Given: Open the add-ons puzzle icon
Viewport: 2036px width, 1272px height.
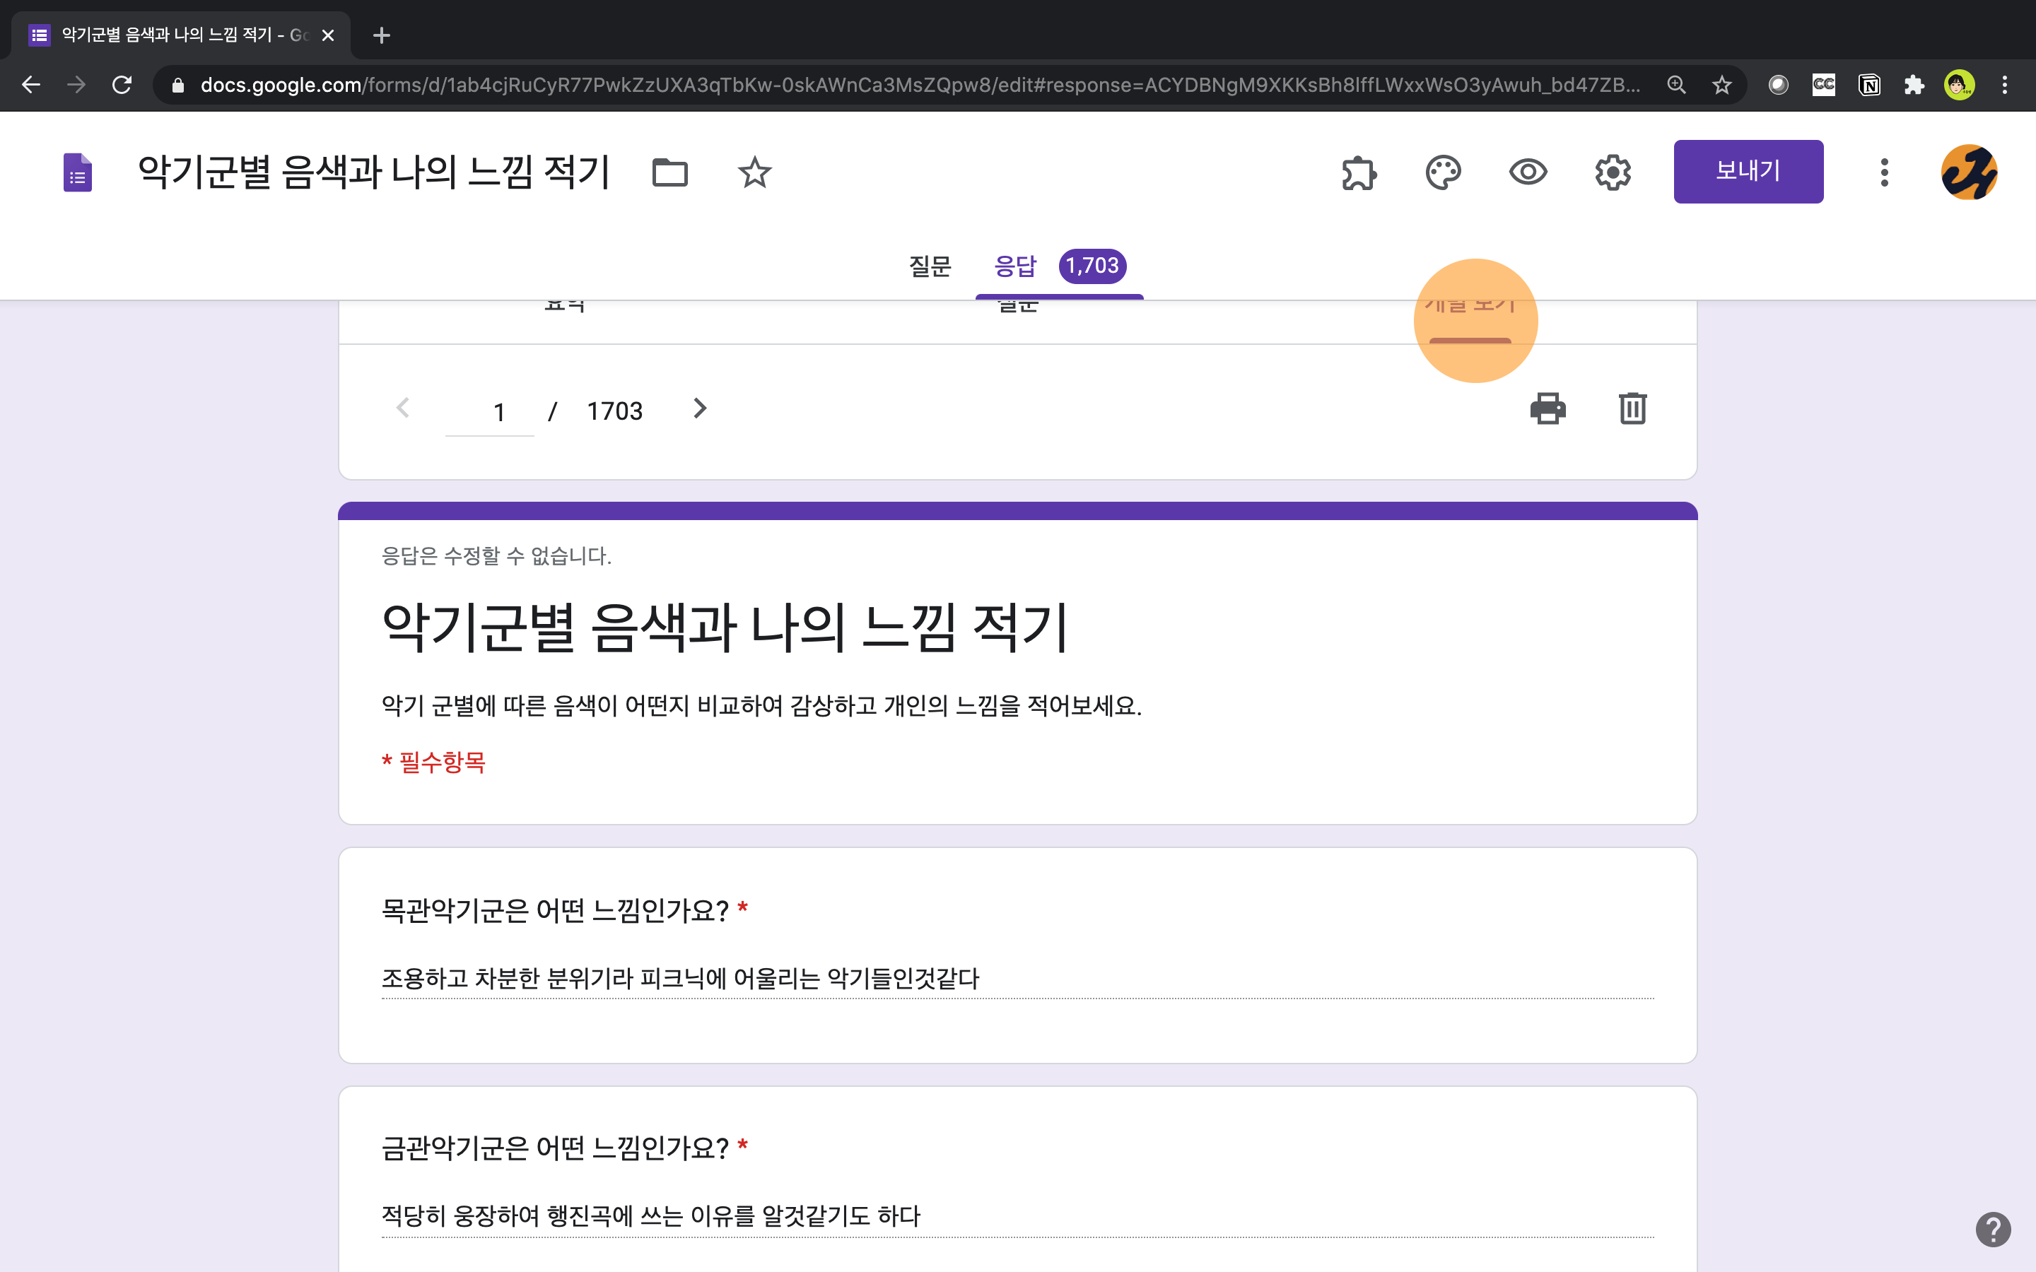Looking at the screenshot, I should point(1358,172).
